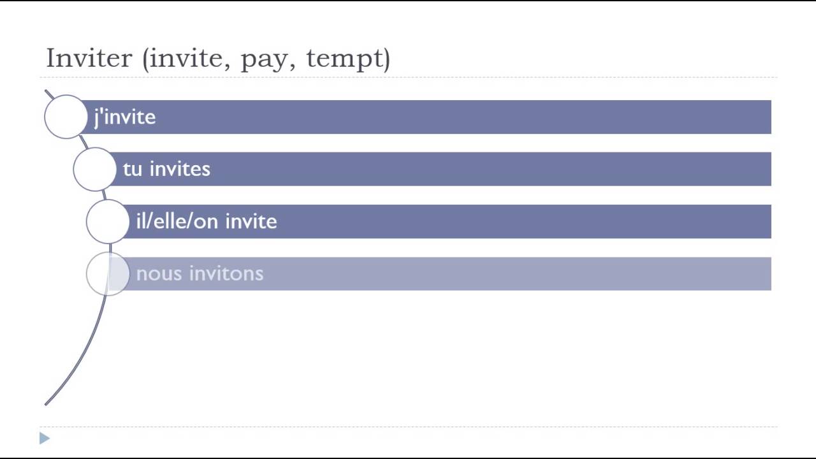Click the word tempt in the title
Screen dimensions: 816x459
[344, 59]
